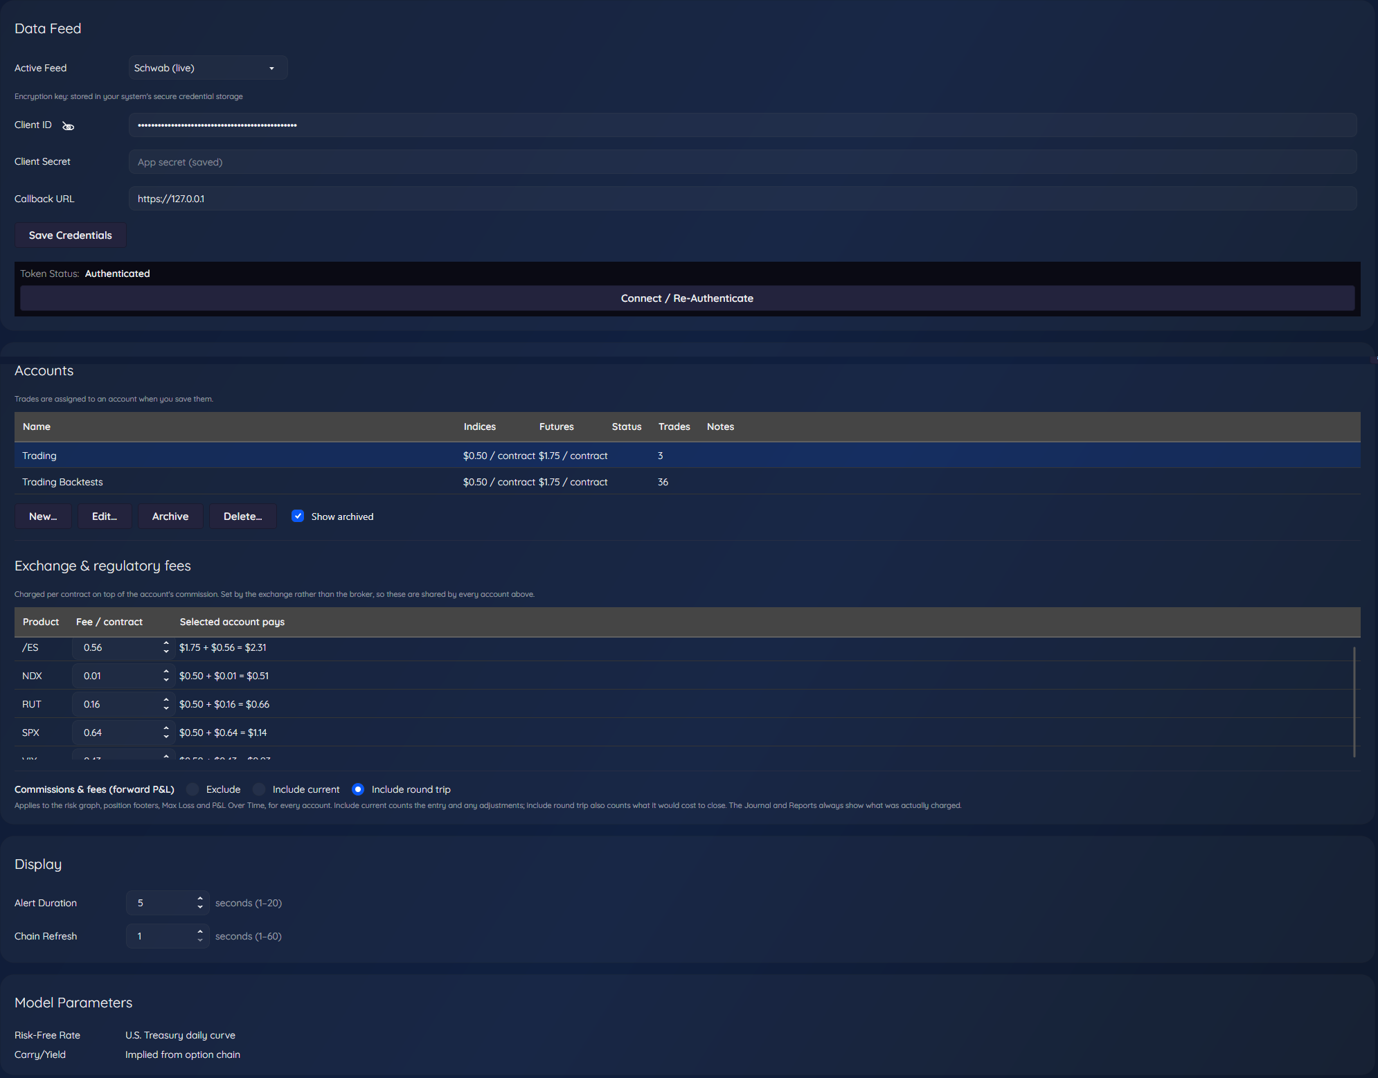Toggle Show archived checkbox
Viewport: 1378px width, 1078px height.
[298, 516]
